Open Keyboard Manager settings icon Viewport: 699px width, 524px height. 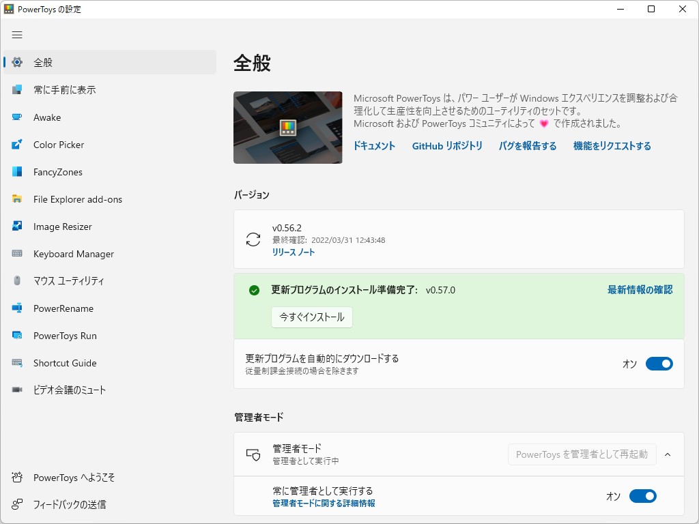[18, 254]
